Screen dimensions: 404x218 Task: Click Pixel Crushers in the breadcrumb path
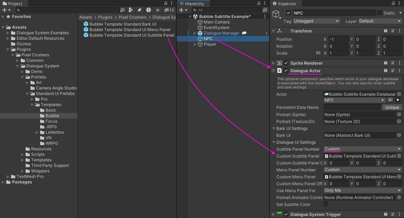click(x=132, y=17)
